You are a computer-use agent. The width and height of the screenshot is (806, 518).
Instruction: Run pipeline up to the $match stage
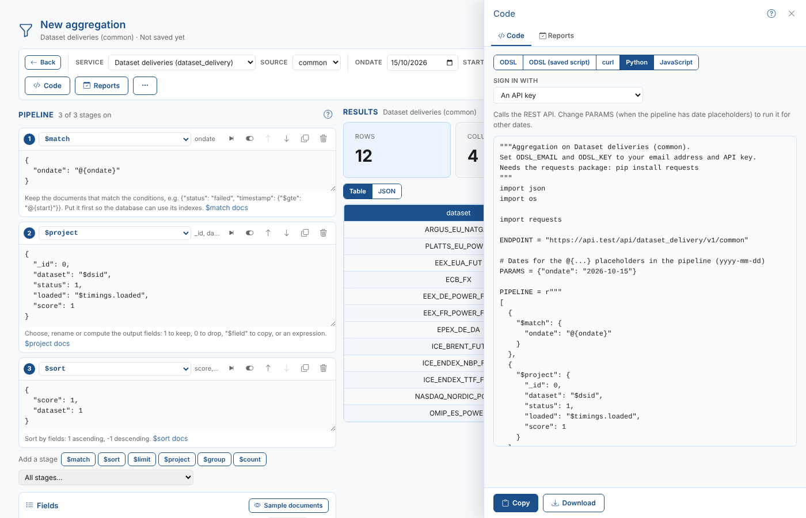(231, 139)
